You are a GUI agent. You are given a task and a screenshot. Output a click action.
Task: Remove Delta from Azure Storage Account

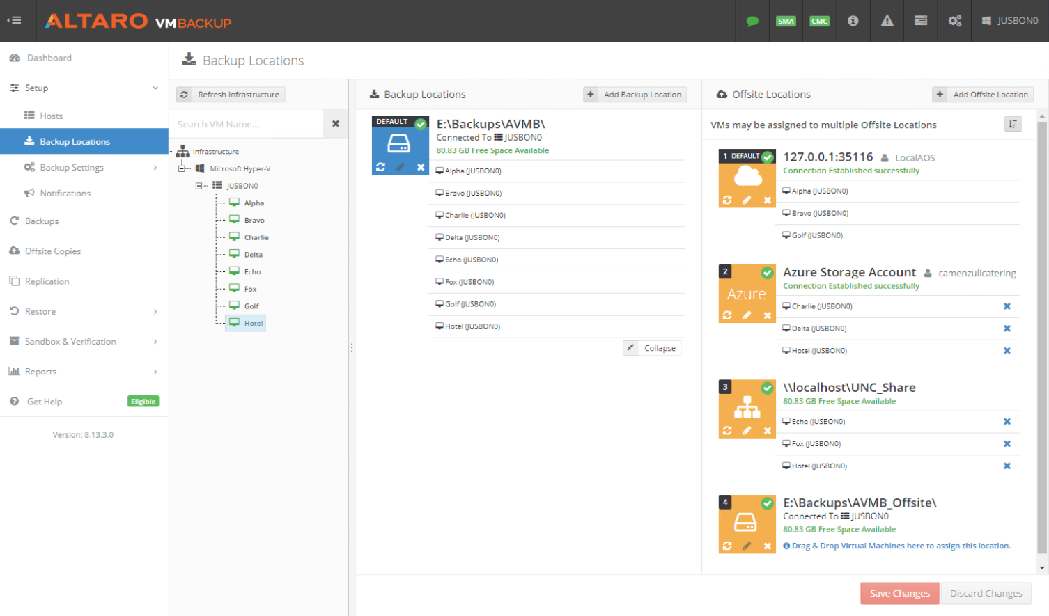pos(1007,329)
